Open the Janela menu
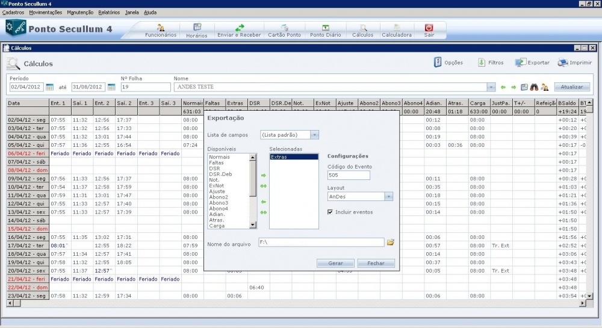The image size is (602, 328). 132,12
